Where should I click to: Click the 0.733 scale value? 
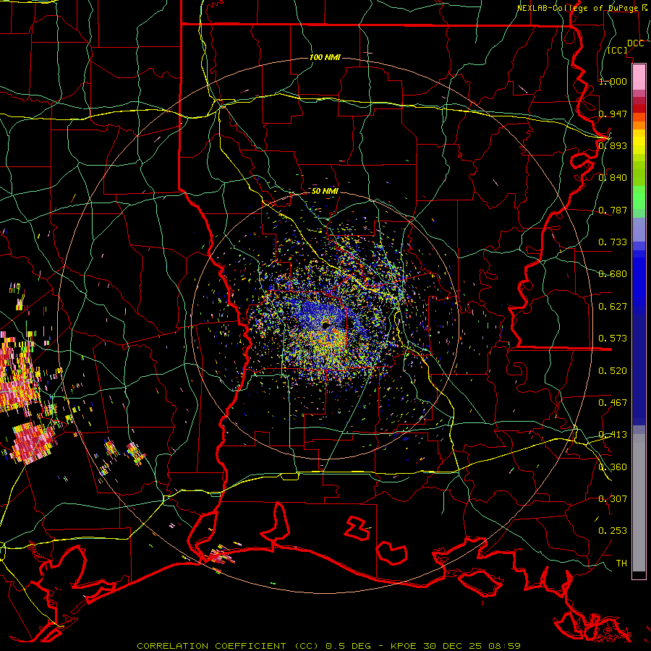click(x=613, y=242)
